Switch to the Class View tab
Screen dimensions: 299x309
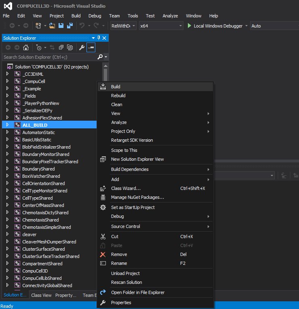pyautogui.click(x=41, y=295)
